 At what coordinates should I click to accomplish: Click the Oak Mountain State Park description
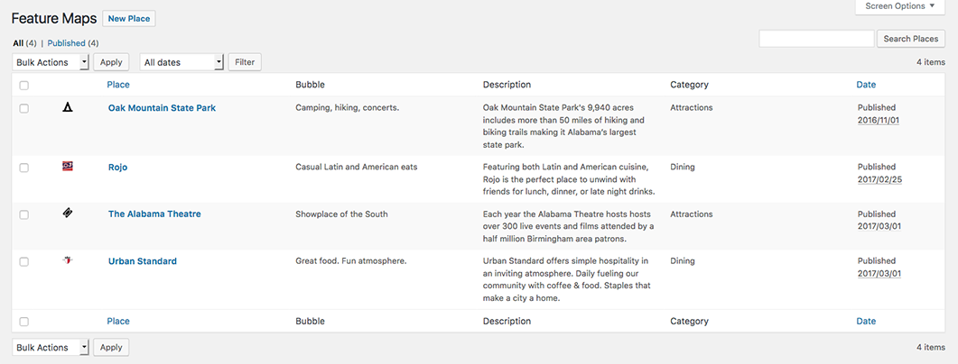(564, 126)
